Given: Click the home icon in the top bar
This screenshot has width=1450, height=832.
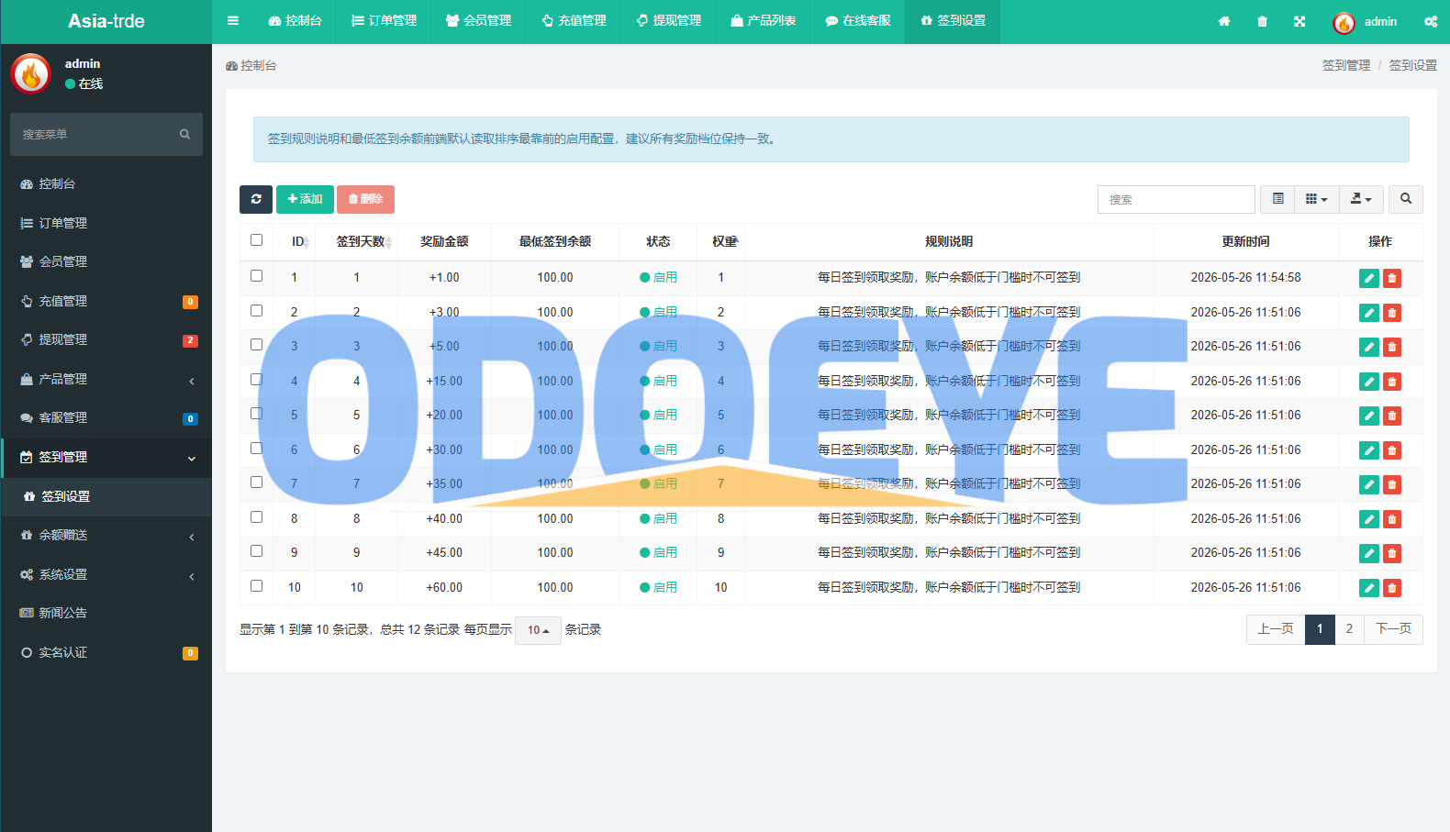Looking at the screenshot, I should (1224, 21).
